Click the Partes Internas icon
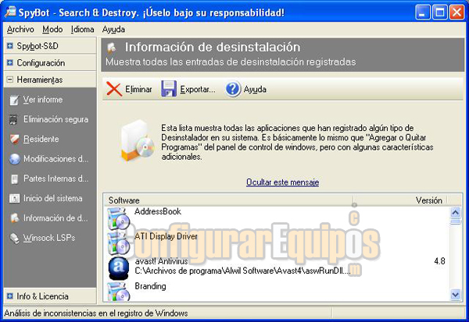Viewport: 469px width, 322px height. click(14, 179)
